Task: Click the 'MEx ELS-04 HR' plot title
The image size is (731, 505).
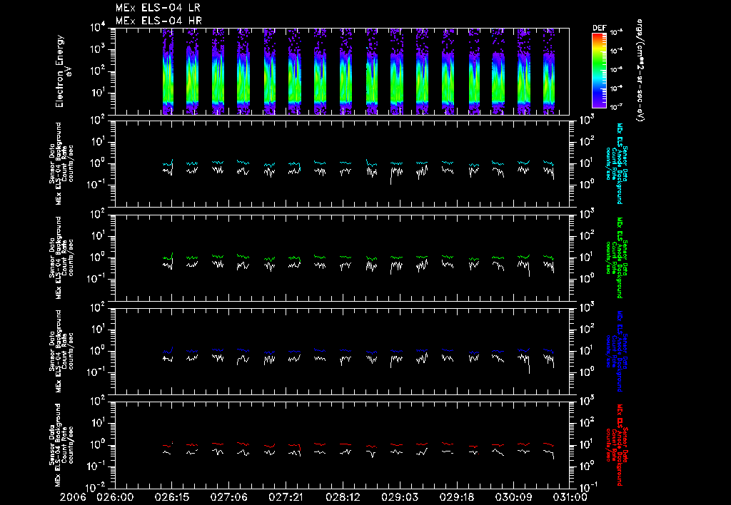Action: pos(158,21)
